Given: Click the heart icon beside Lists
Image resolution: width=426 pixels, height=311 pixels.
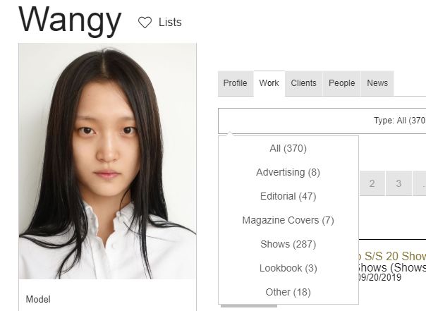Looking at the screenshot, I should point(145,23).
